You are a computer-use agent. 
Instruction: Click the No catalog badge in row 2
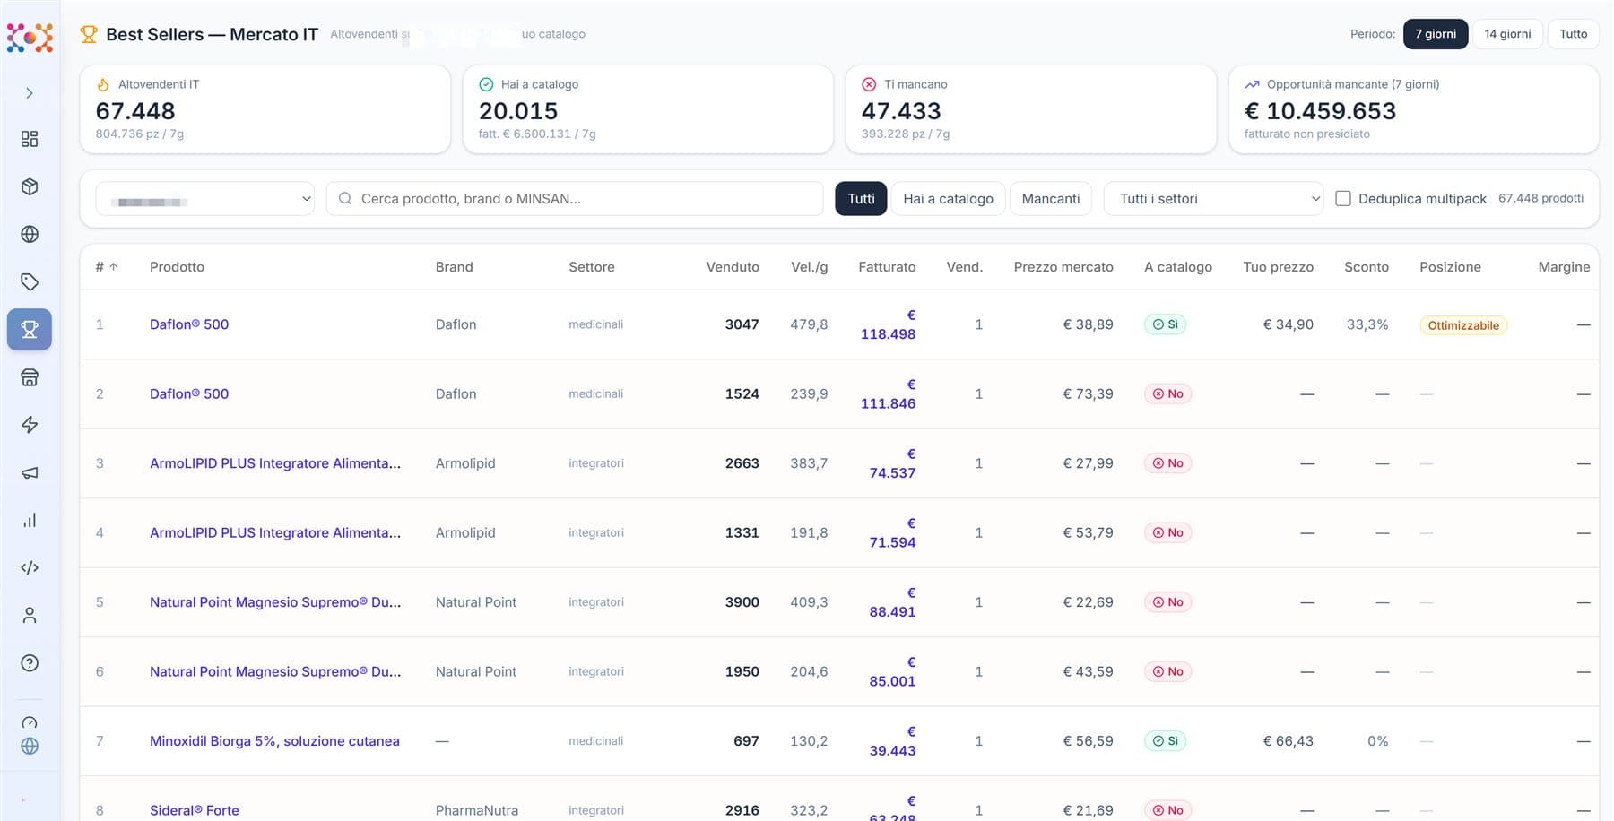(1167, 393)
